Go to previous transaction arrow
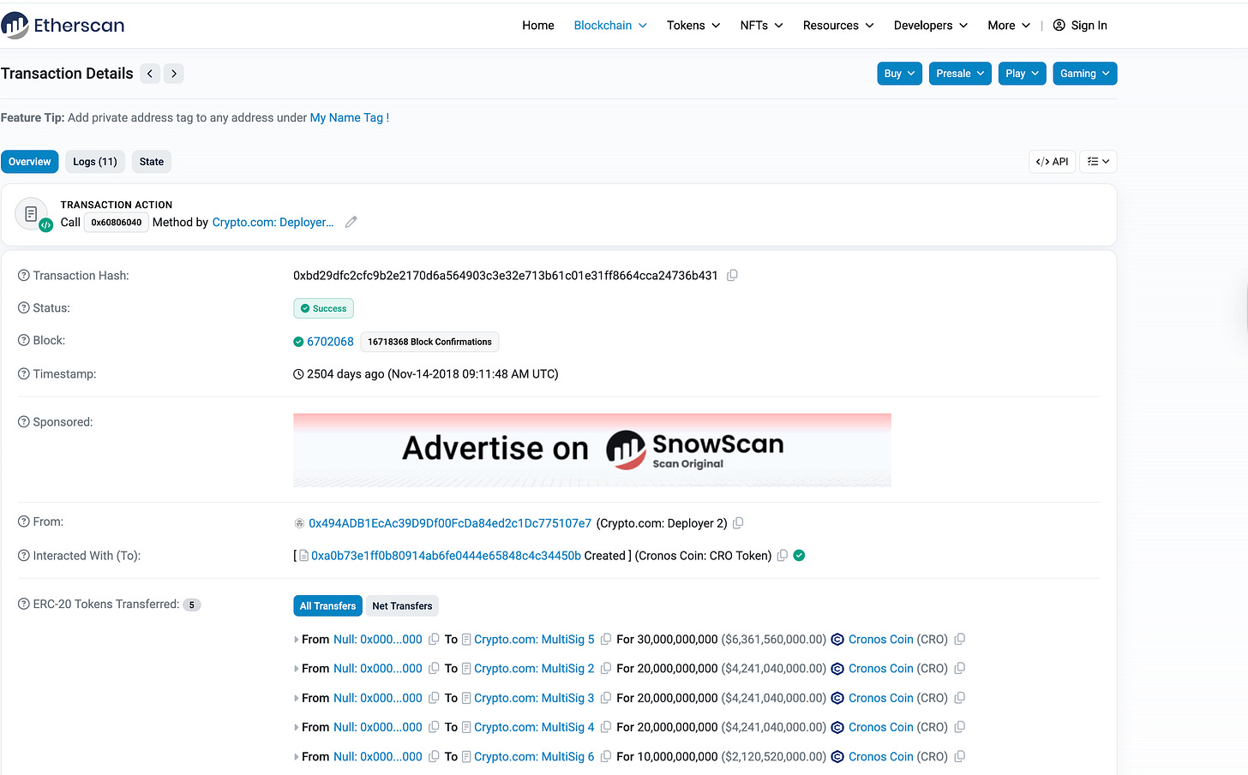The image size is (1248, 775). [x=150, y=74]
